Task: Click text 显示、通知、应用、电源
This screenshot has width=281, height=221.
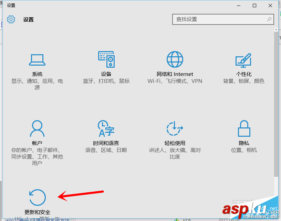Action: click(37, 84)
